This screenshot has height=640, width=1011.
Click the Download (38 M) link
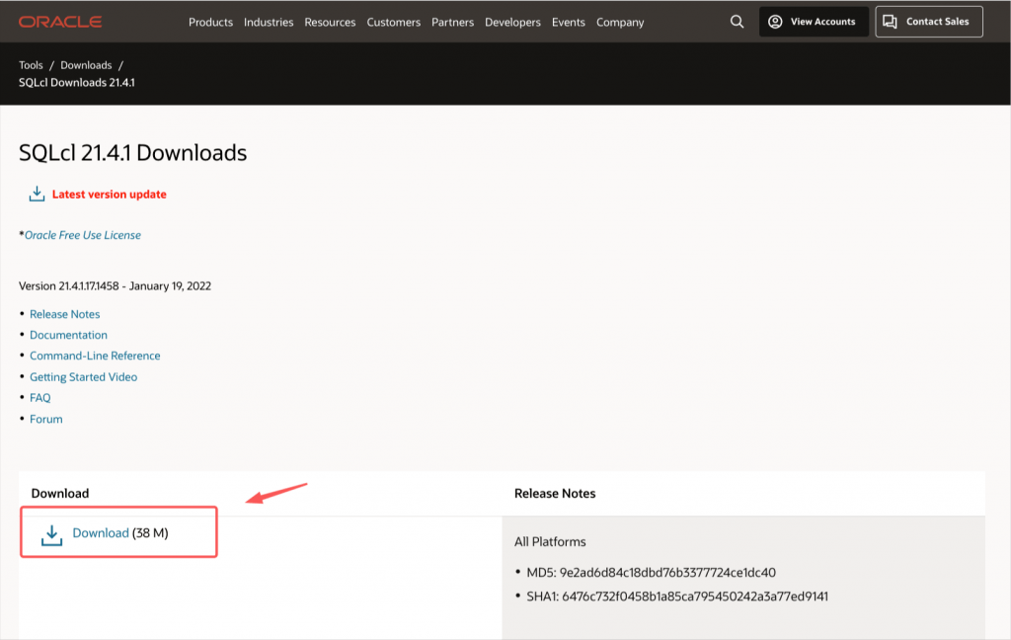pos(100,533)
